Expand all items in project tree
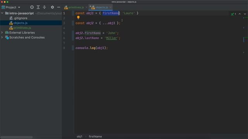The height and width of the screenshot is (139, 248). pyautogui.click(x=38, y=7)
